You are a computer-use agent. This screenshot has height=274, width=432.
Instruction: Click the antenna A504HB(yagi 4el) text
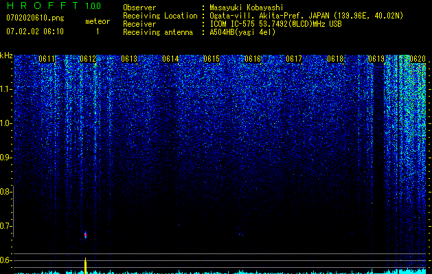pyautogui.click(x=242, y=32)
